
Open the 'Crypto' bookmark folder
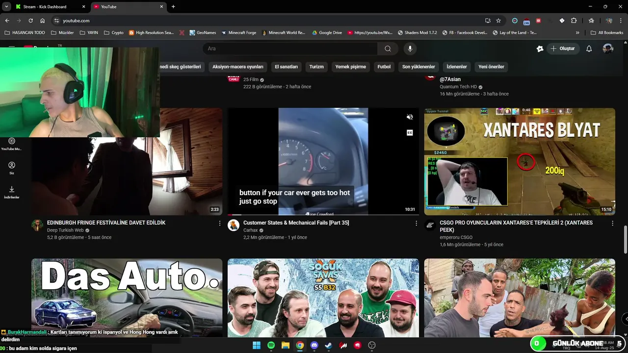tap(113, 33)
